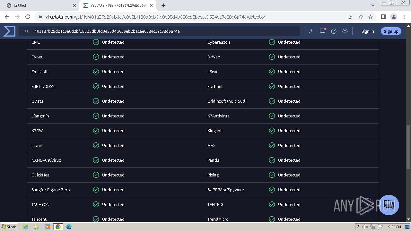Click the scrollbar down arrow
Screen dimensions: 411x231
408,219
